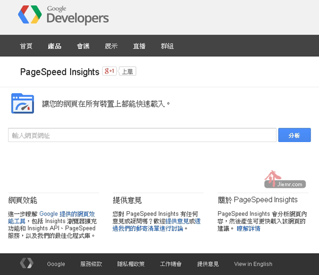Click the grey footer Developers logo

(27, 263)
